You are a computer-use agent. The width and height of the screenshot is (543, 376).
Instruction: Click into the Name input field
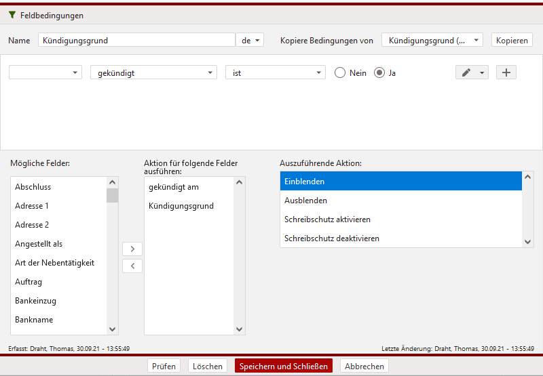pos(136,40)
